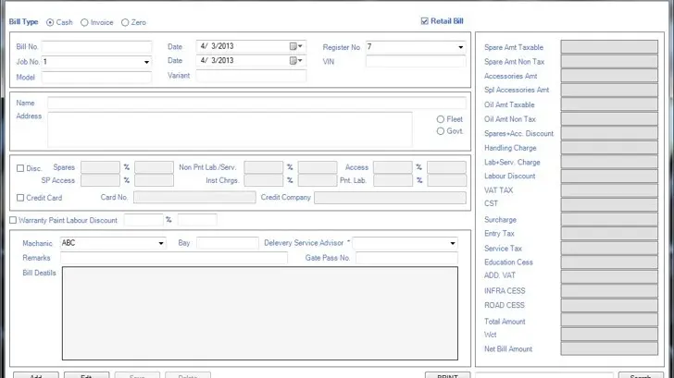674x378 pixels.
Task: Click the Search button
Action: (x=641, y=375)
